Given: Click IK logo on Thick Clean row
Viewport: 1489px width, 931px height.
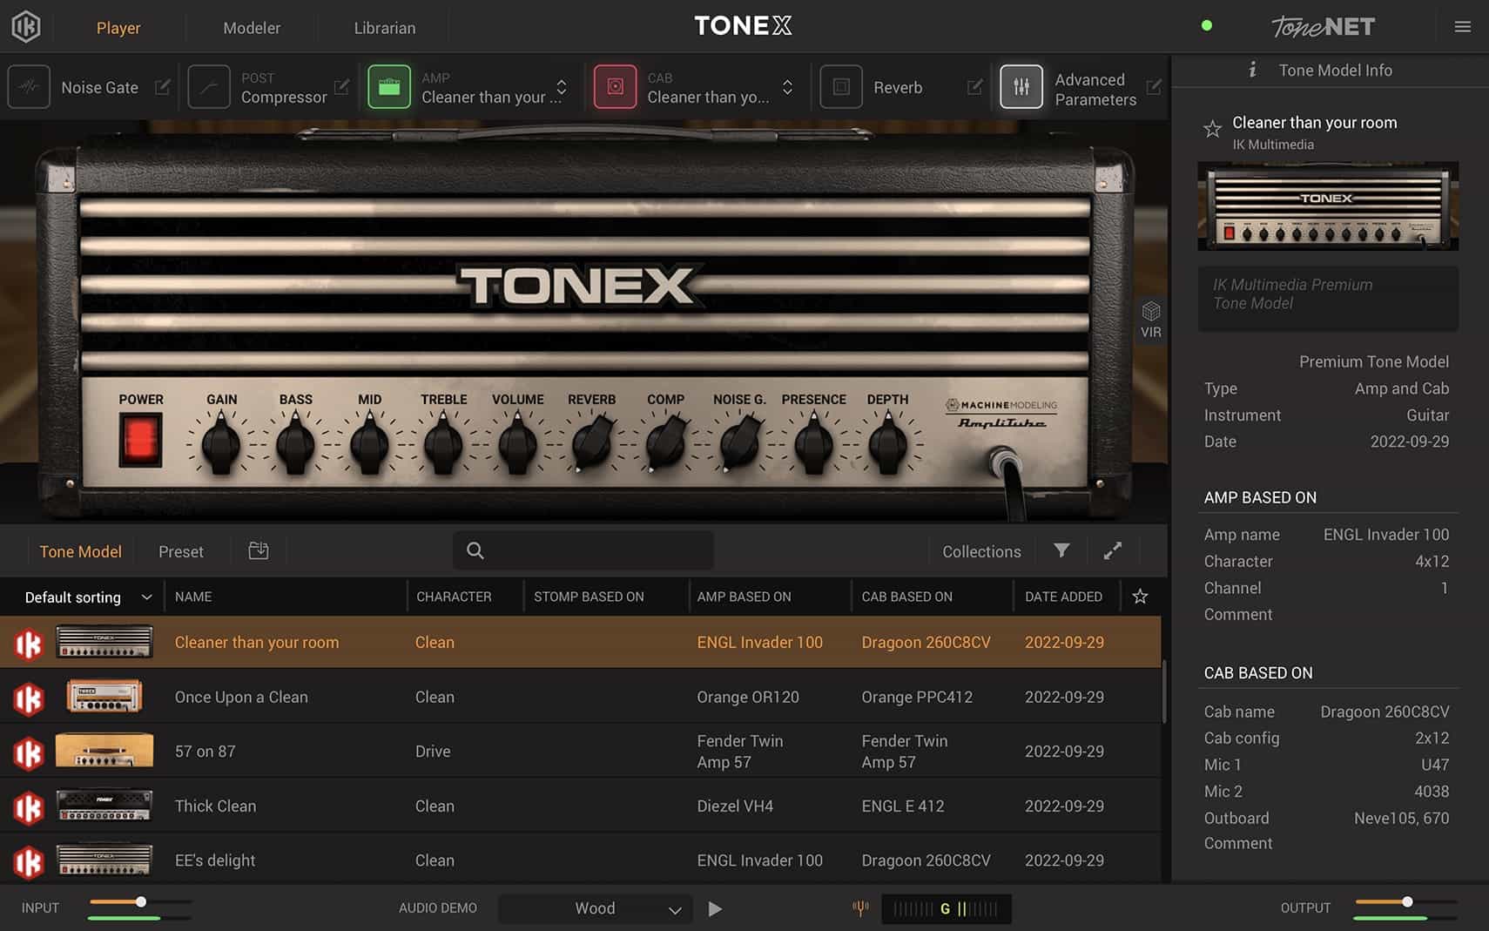Looking at the screenshot, I should (x=29, y=808).
